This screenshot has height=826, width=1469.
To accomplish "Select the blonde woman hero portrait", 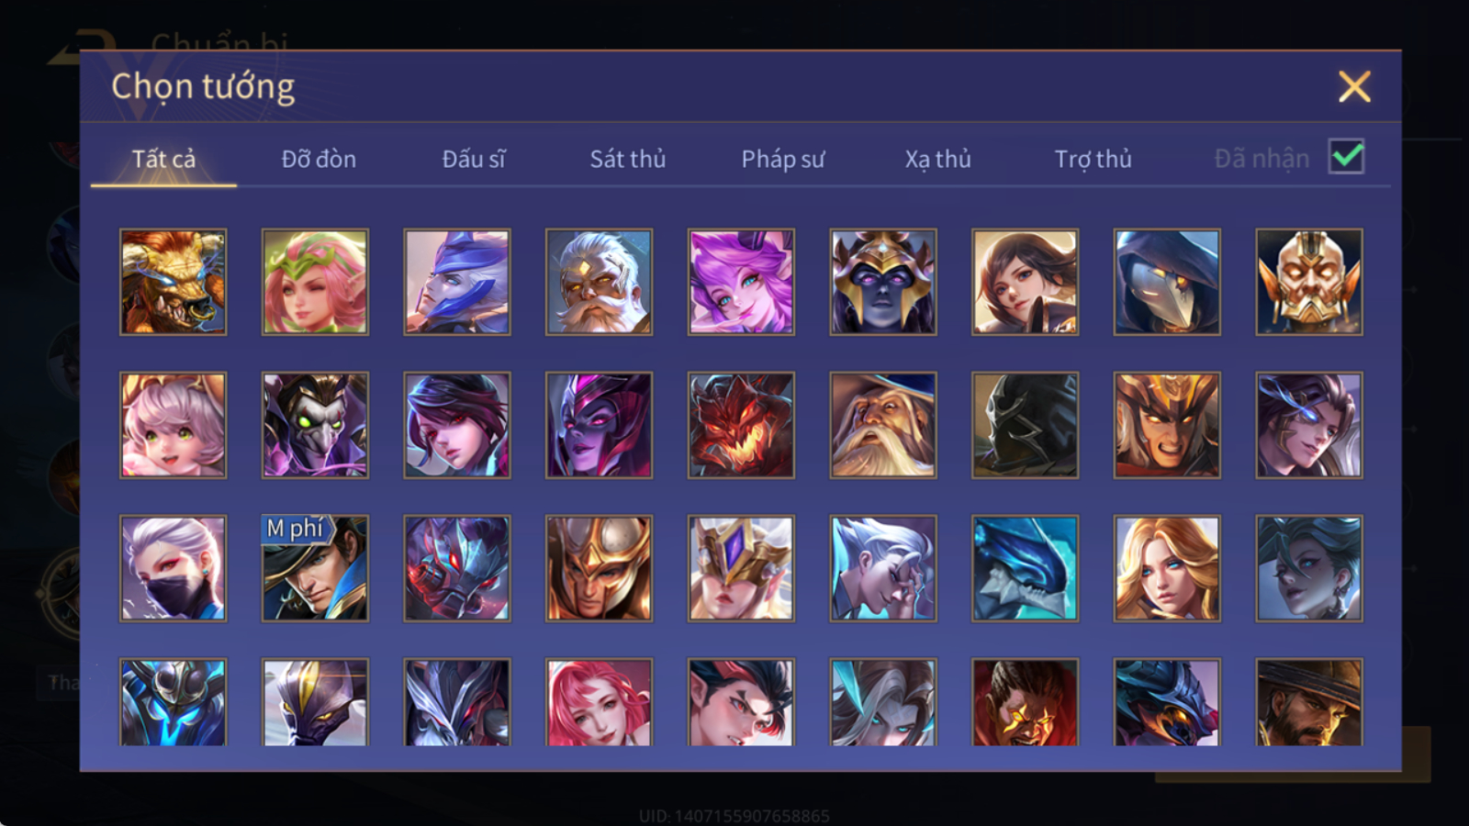I will pyautogui.click(x=1167, y=568).
